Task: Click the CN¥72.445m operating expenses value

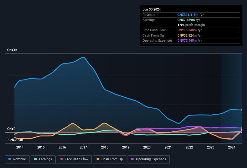Action: tap(187, 41)
